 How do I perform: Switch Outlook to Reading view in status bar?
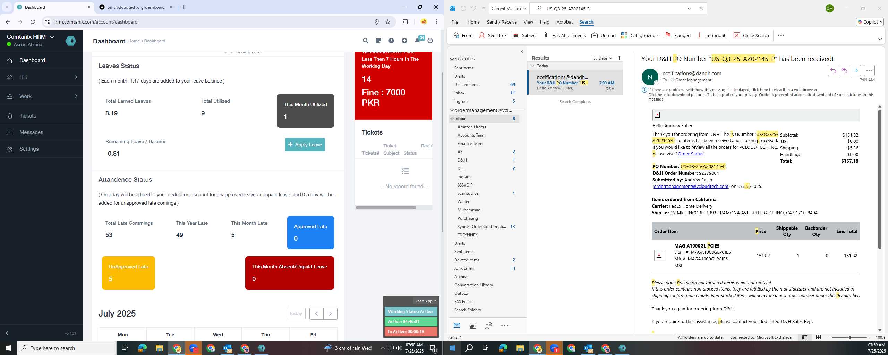[x=818, y=337]
